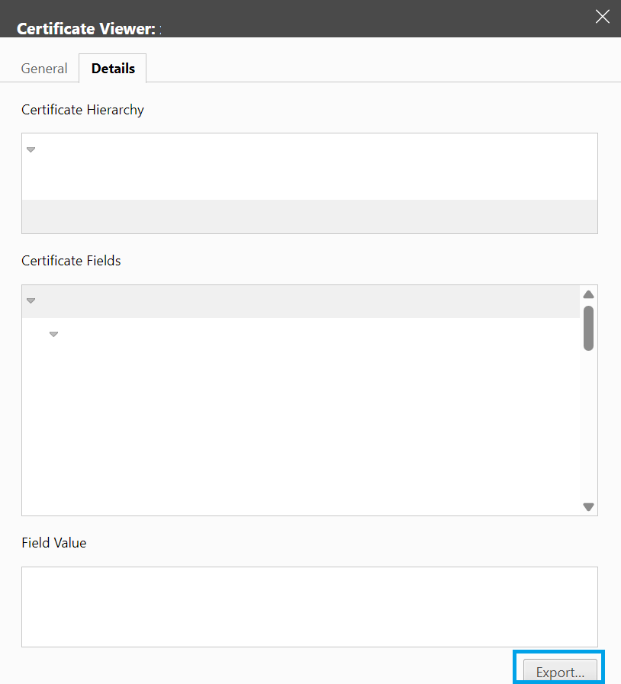Collapse the Certificate Hierarchy root triangle
This screenshot has width=621, height=684.
pyautogui.click(x=31, y=149)
